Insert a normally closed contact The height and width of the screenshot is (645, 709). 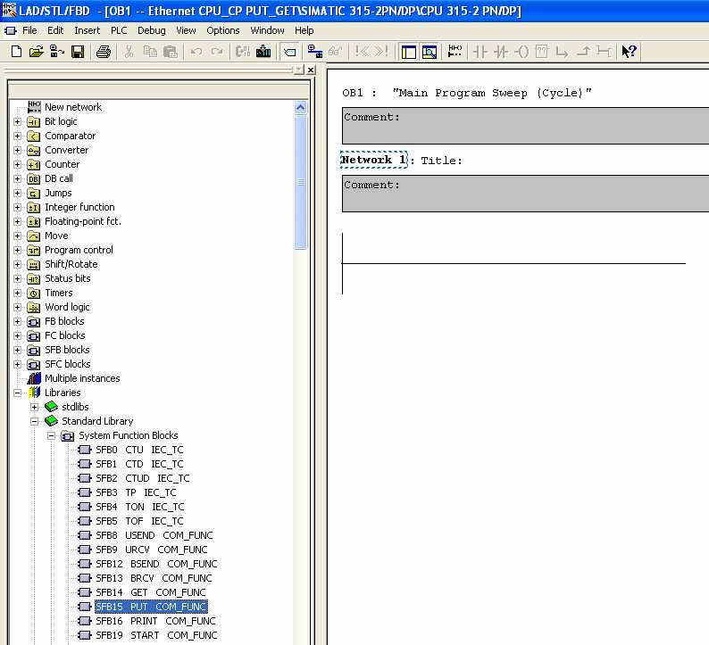[500, 52]
